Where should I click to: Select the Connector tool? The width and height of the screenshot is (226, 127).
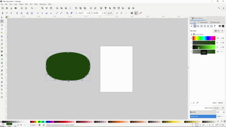pyautogui.click(x=2, y=86)
